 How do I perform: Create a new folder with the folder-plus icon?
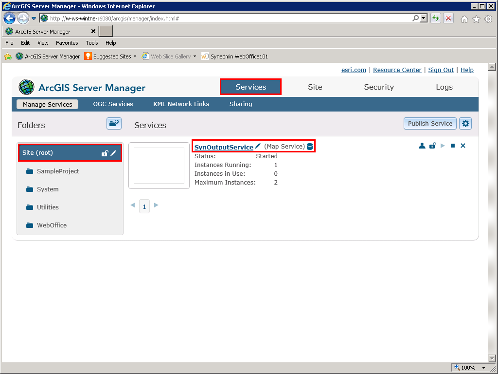click(114, 123)
